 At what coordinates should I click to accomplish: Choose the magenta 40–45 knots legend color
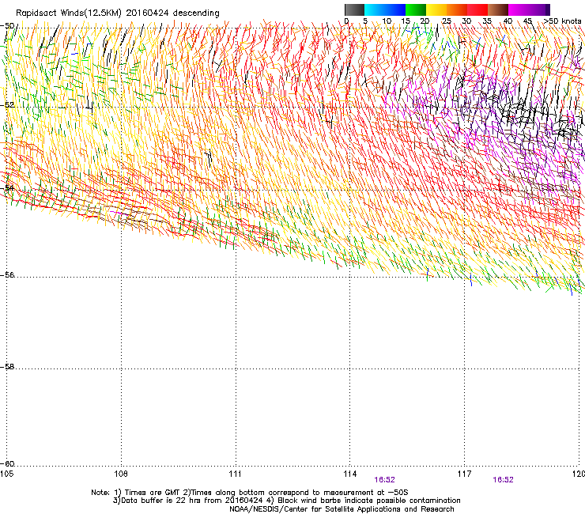[519, 9]
